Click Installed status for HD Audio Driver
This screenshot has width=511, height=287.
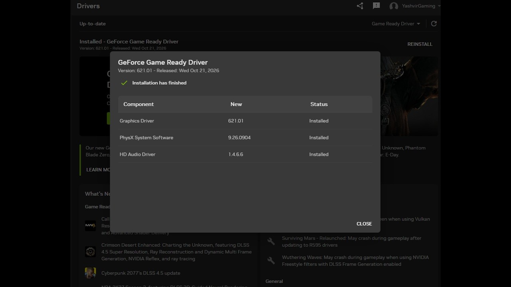point(319,154)
